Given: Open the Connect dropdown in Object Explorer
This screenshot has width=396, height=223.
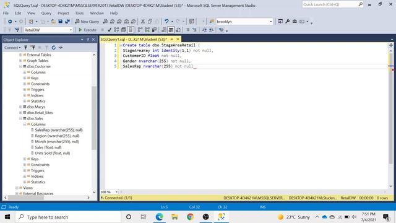Looking at the screenshot, I should 12,47.
